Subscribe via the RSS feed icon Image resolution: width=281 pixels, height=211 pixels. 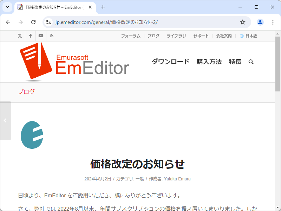(51, 36)
